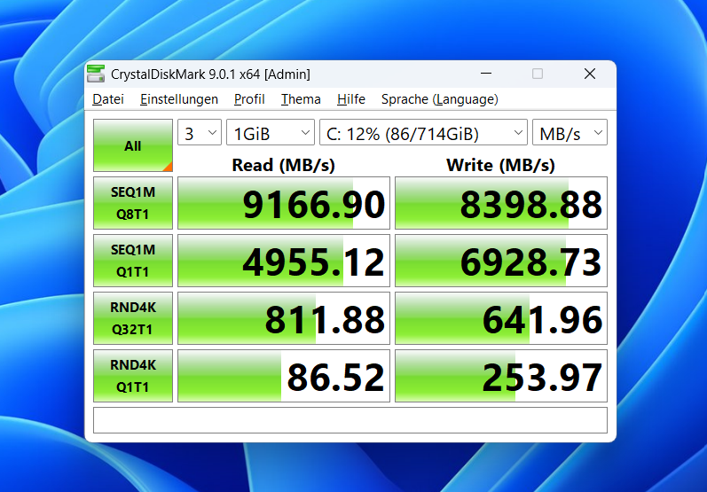Click the Write (MB/s) column header
The height and width of the screenshot is (492, 707).
click(x=501, y=165)
